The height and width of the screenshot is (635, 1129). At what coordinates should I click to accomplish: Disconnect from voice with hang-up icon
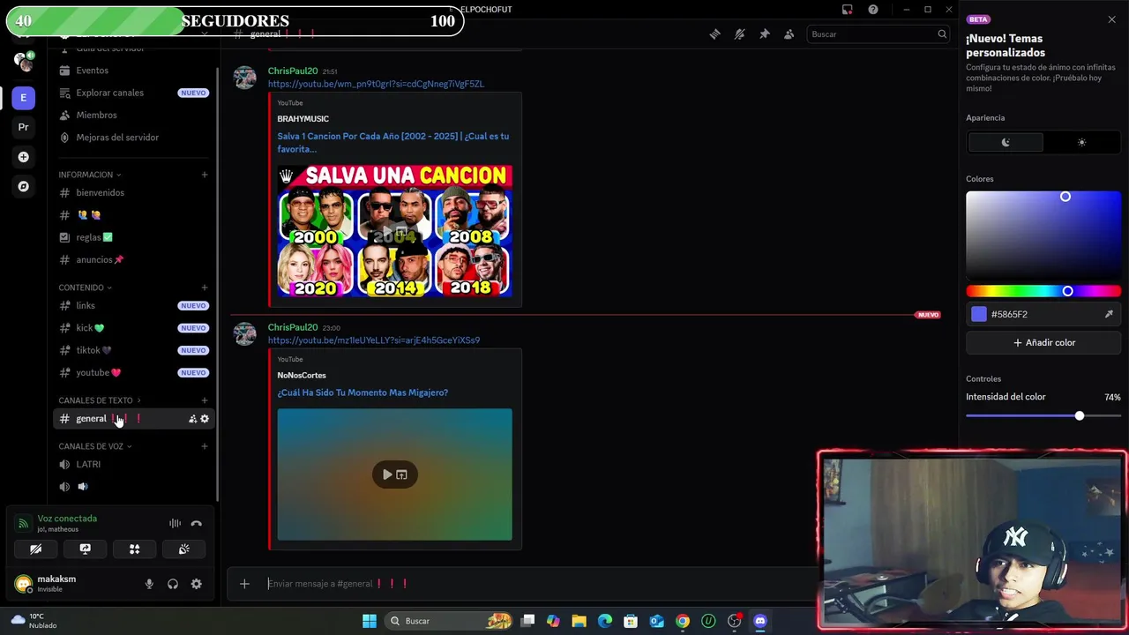(197, 524)
